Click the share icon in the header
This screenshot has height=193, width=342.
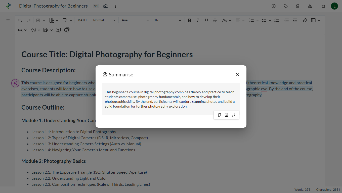point(323,6)
